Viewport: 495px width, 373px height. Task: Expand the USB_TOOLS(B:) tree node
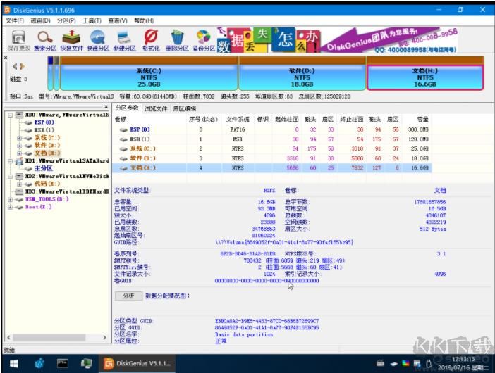(x=11, y=199)
